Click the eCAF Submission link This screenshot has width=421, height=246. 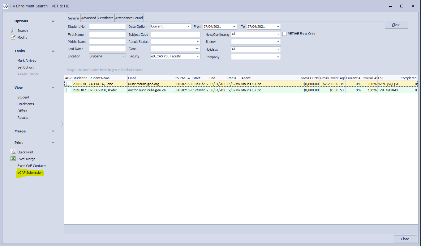click(x=30, y=173)
